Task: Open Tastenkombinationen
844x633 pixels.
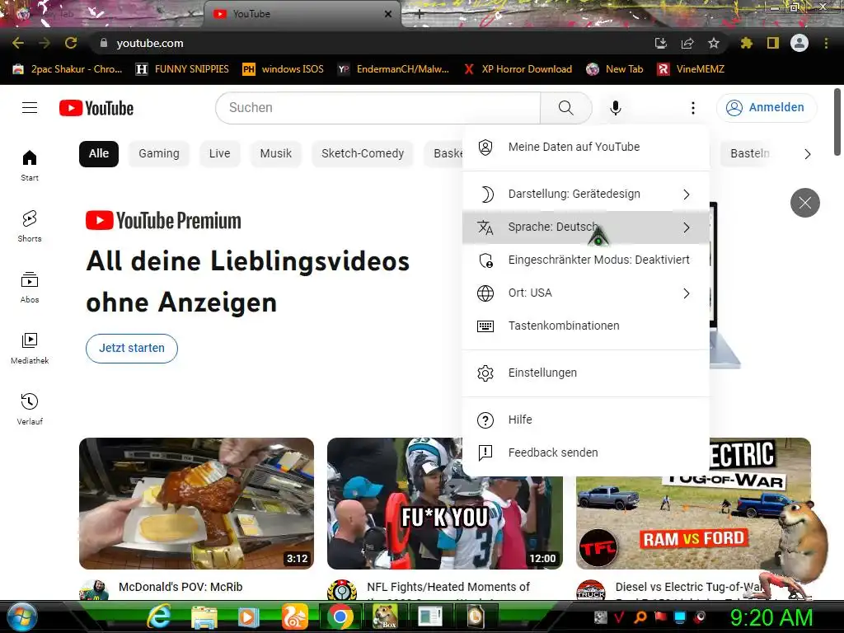Action: pyautogui.click(x=586, y=326)
